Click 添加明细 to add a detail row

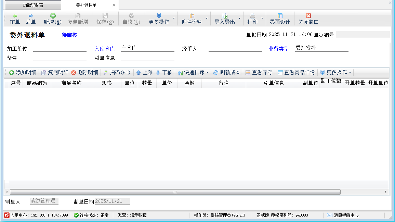point(23,73)
